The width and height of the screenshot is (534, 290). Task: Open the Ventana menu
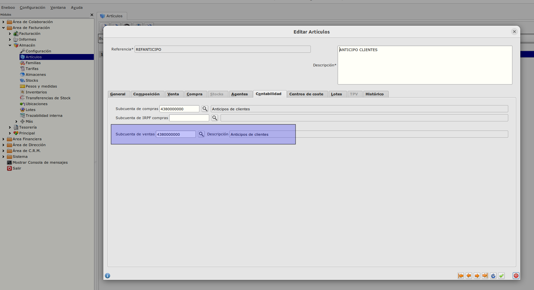coord(58,7)
